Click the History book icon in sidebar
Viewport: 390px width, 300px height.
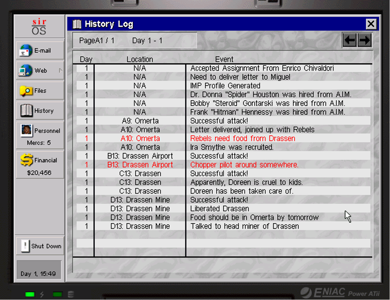(x=27, y=111)
